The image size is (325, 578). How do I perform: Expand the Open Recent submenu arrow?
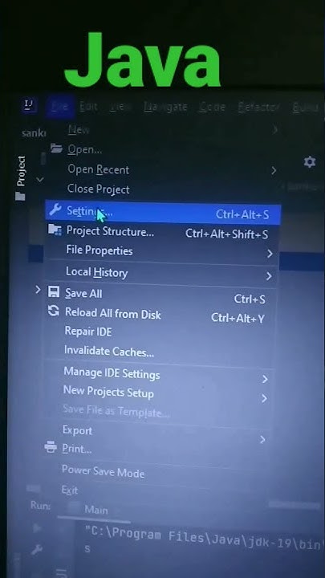tap(274, 170)
